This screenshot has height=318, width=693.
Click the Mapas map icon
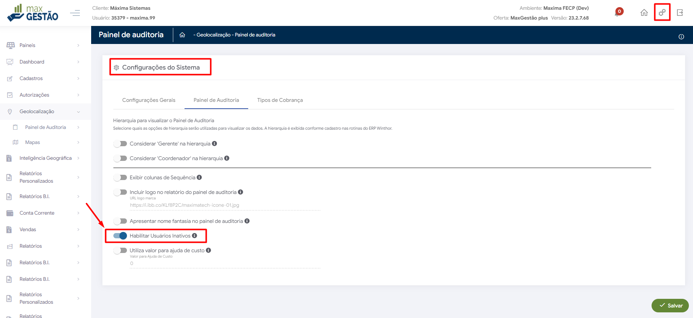click(15, 142)
